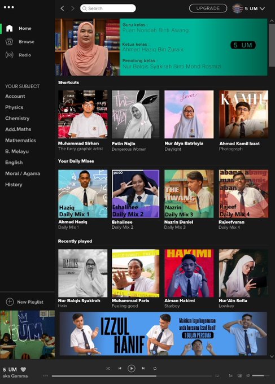This screenshot has width=275, height=384.
Task: Click the scroll up arrow of main pane
Action: tap(272, 21)
